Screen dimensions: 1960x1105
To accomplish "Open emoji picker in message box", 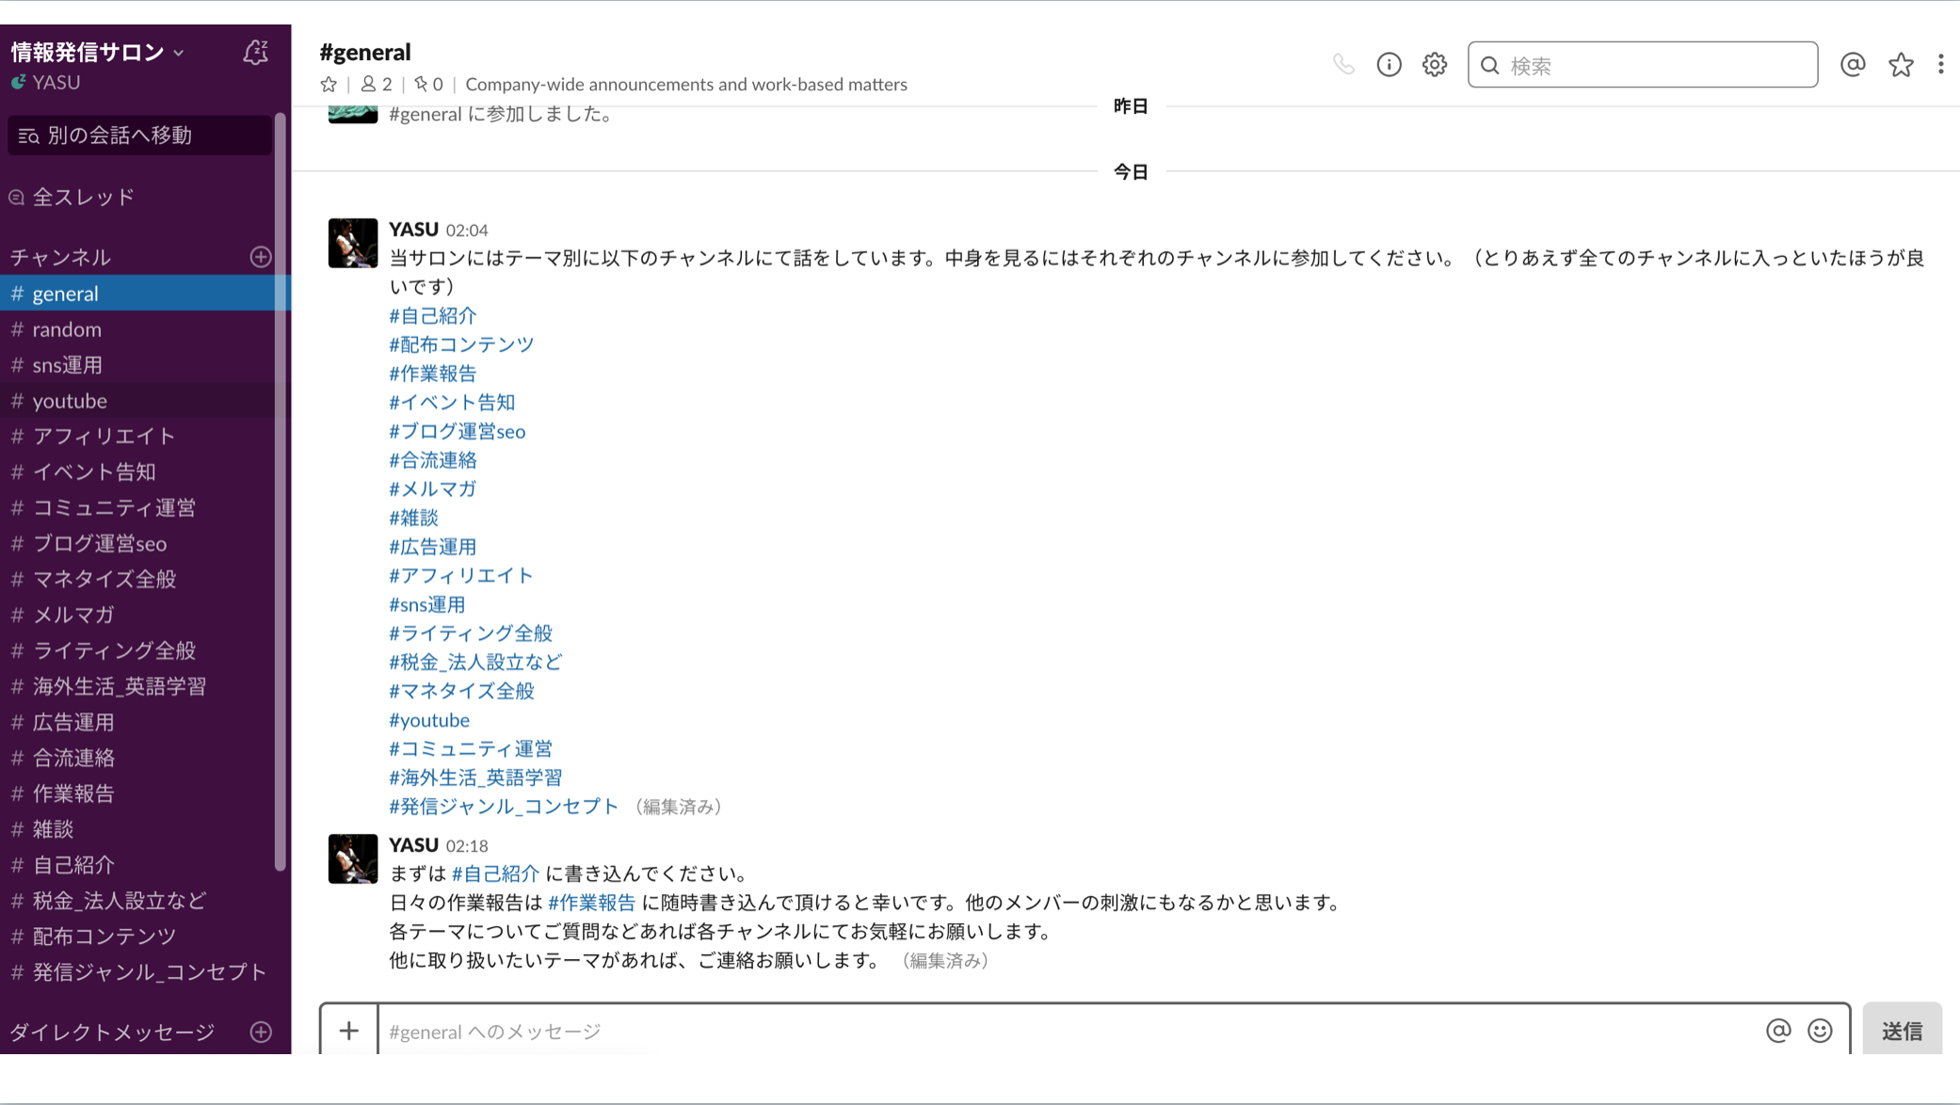I will click(x=1820, y=1031).
